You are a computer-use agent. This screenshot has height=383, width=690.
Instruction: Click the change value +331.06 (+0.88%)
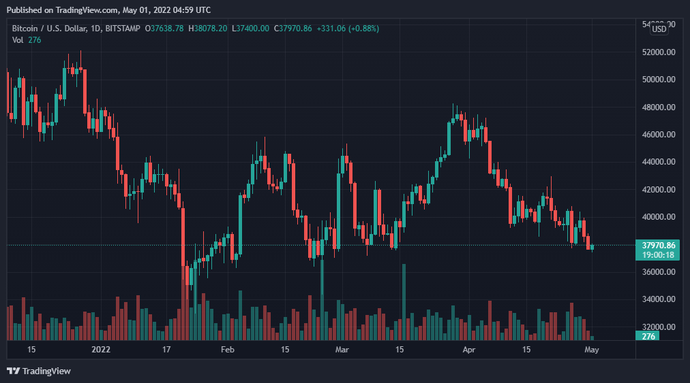[x=348, y=29]
